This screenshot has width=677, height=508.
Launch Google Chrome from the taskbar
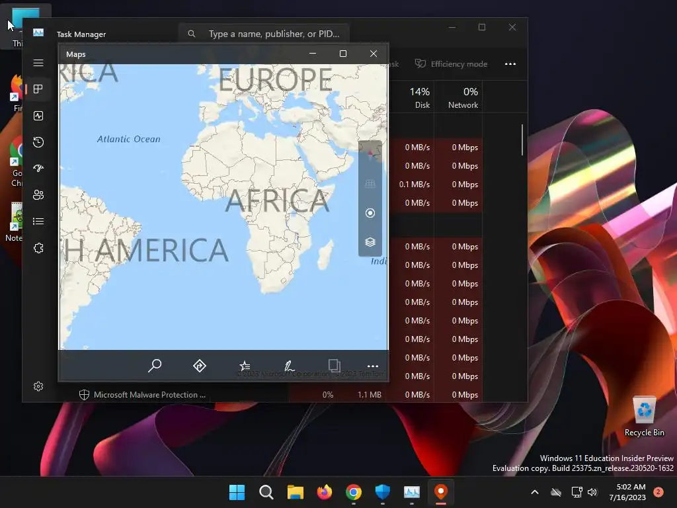[x=354, y=492]
